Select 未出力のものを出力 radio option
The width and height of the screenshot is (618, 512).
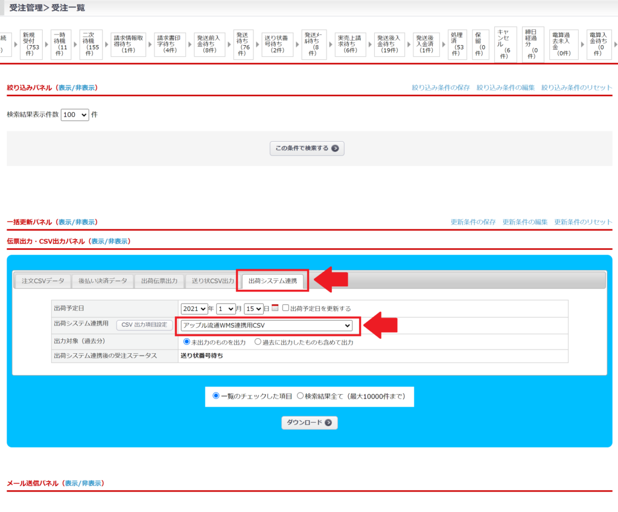click(187, 342)
